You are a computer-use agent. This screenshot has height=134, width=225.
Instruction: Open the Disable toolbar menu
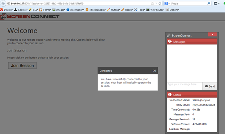[8, 10]
